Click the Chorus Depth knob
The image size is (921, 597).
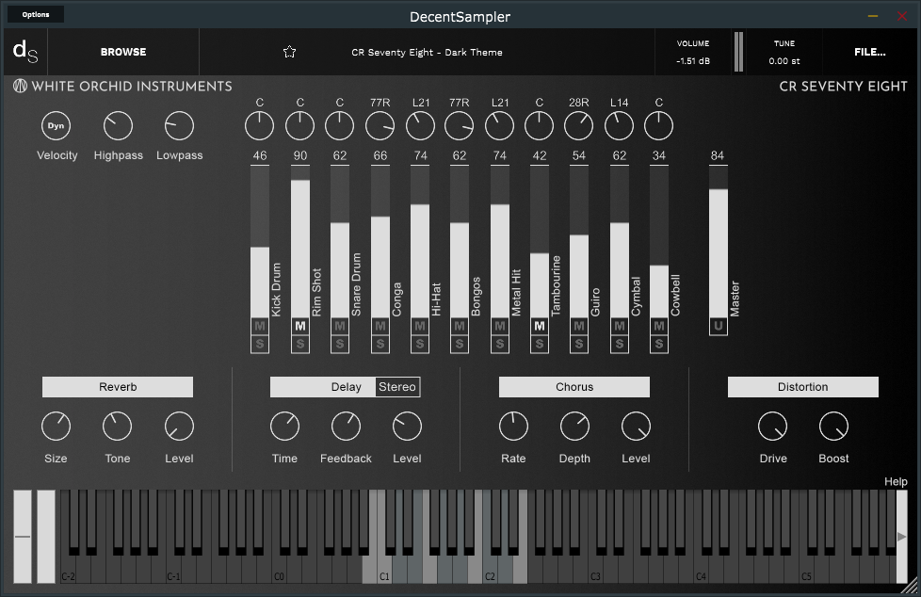point(574,426)
